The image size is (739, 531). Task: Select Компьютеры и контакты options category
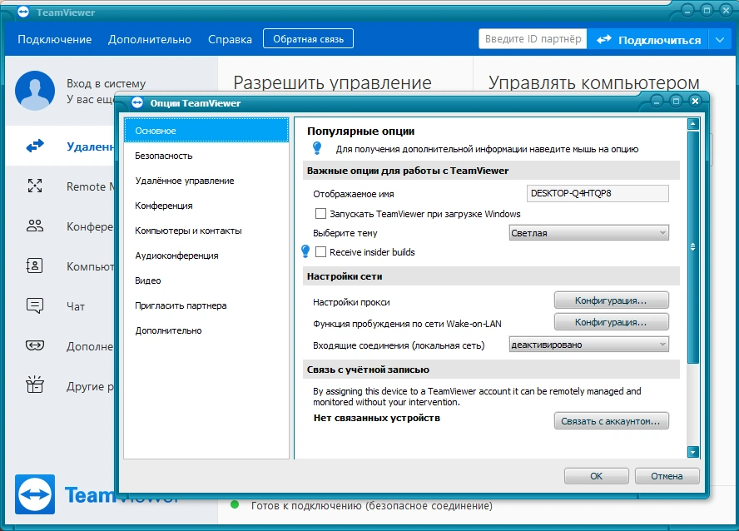(x=206, y=231)
